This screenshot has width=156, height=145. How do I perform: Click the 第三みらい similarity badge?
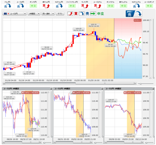pyautogui.click(x=133, y=93)
